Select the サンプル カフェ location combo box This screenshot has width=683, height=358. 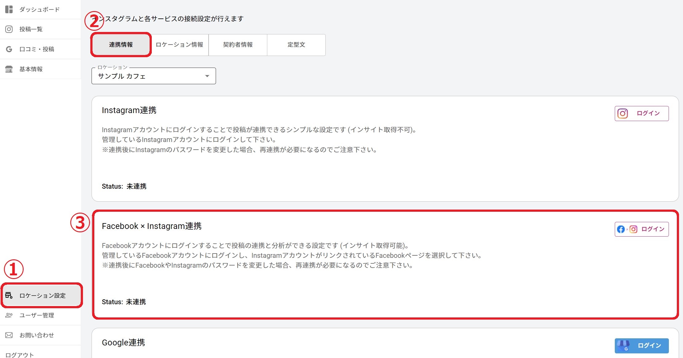click(147, 76)
